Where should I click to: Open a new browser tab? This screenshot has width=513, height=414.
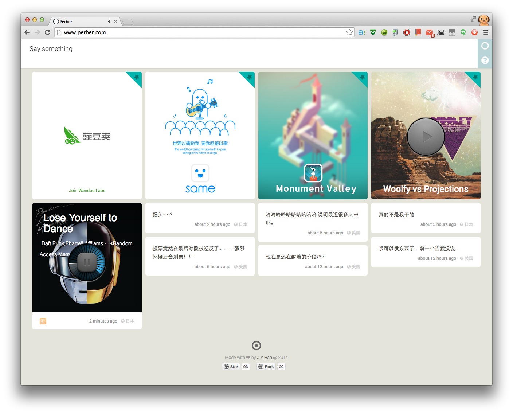tap(128, 22)
